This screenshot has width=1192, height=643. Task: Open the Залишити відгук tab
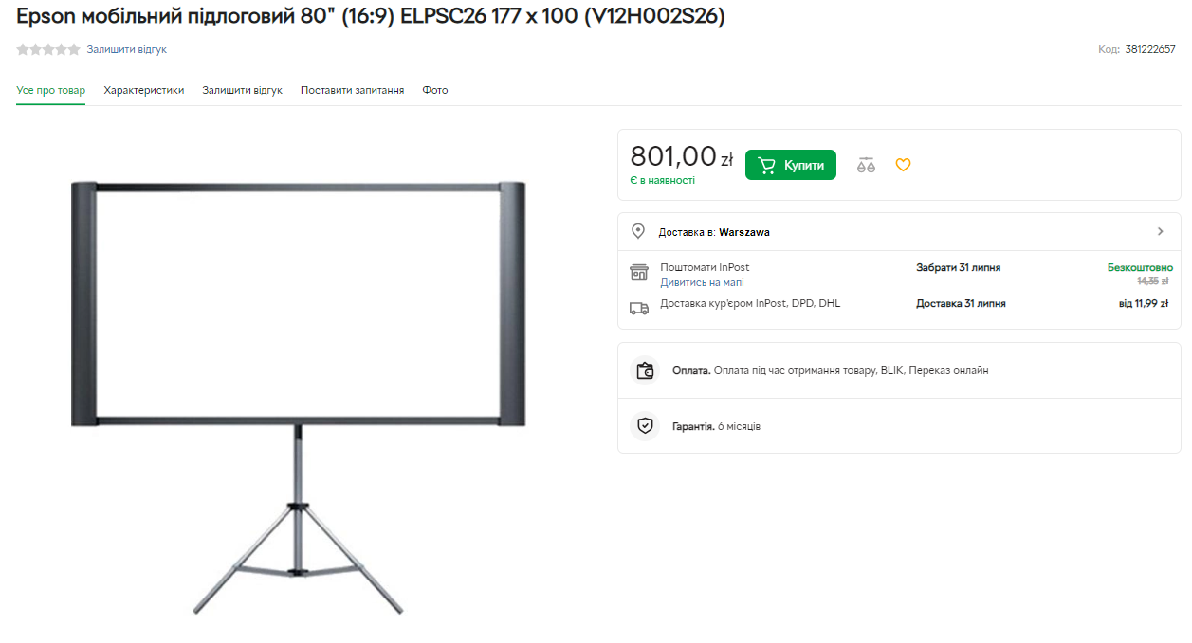point(243,90)
